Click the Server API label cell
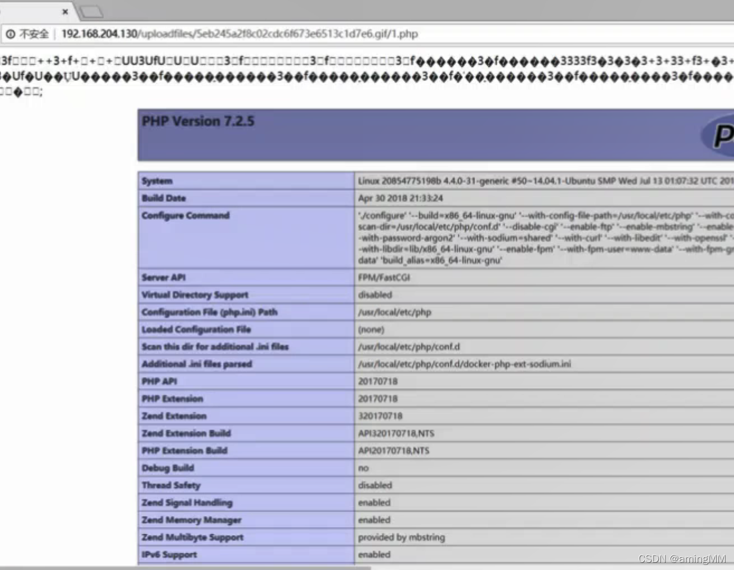The image size is (734, 570). tap(246, 277)
